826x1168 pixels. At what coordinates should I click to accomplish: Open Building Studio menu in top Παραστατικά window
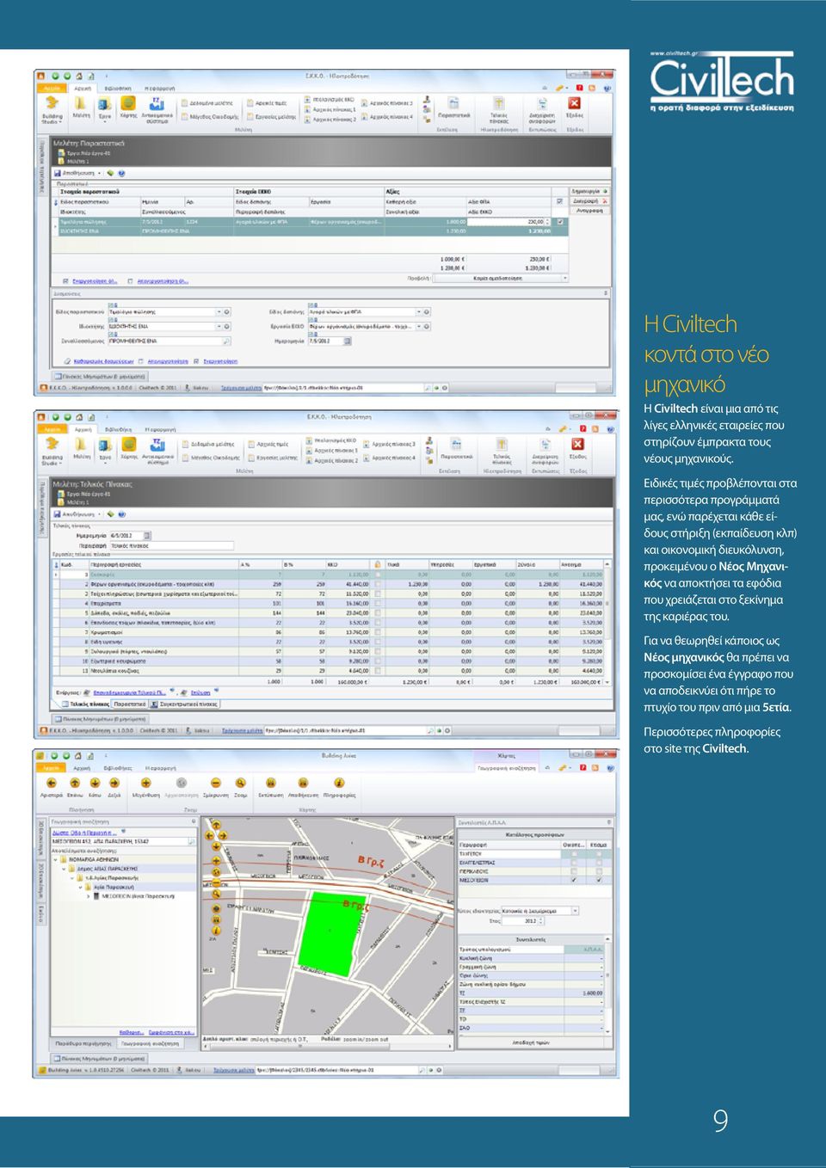pyautogui.click(x=52, y=110)
